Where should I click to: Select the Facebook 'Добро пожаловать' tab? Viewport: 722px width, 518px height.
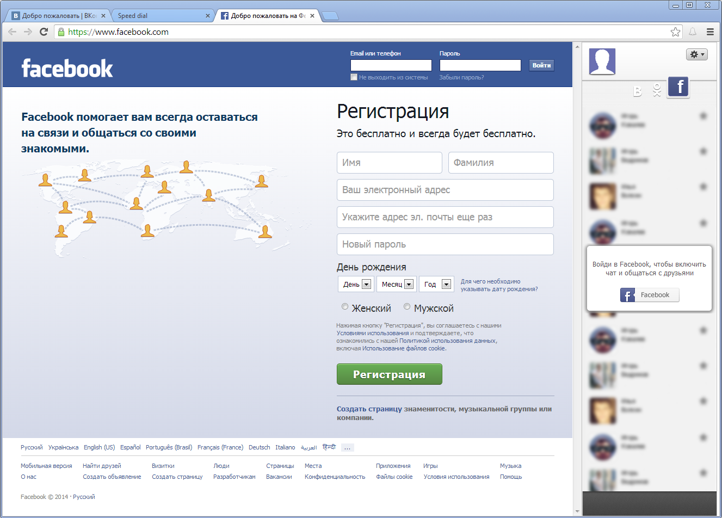[267, 16]
